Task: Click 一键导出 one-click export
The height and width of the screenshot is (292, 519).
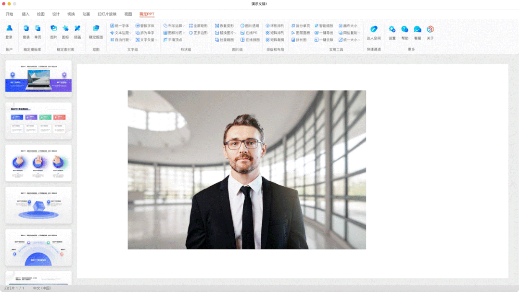Action: point(324,33)
